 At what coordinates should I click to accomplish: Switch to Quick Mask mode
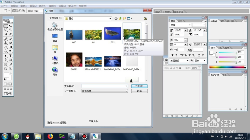(x=10, y=84)
